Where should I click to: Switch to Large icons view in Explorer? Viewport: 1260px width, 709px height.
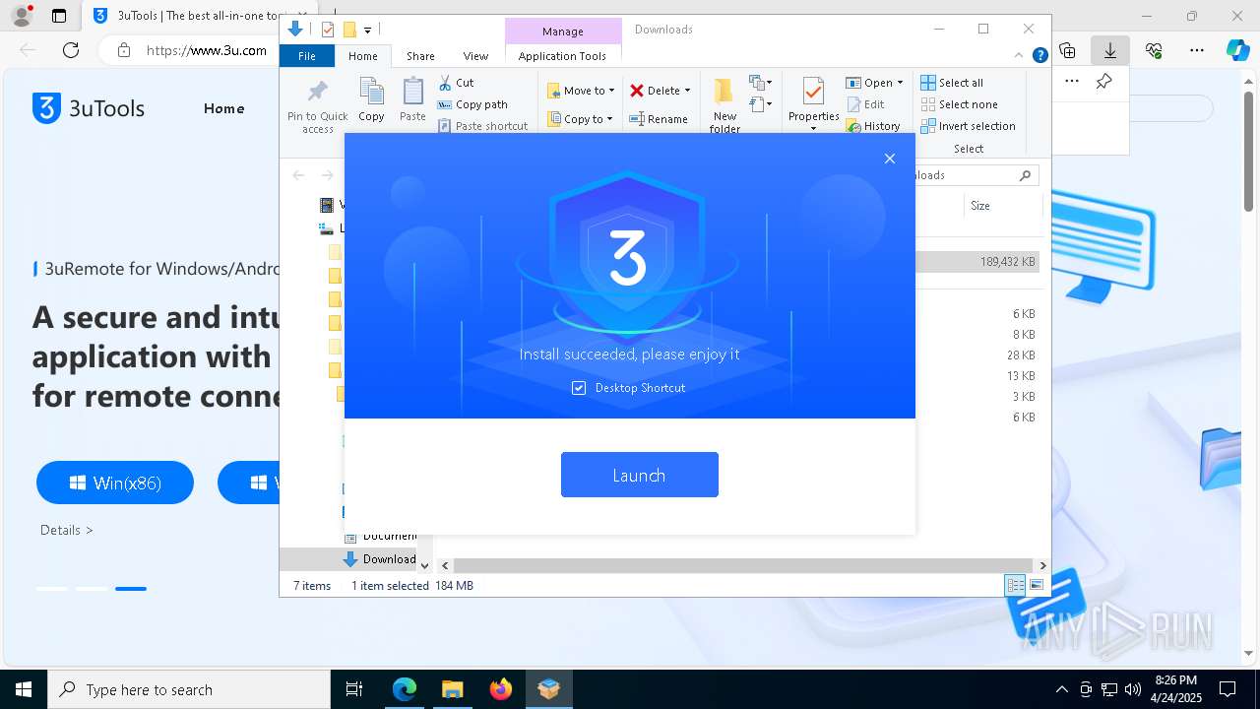[1037, 585]
